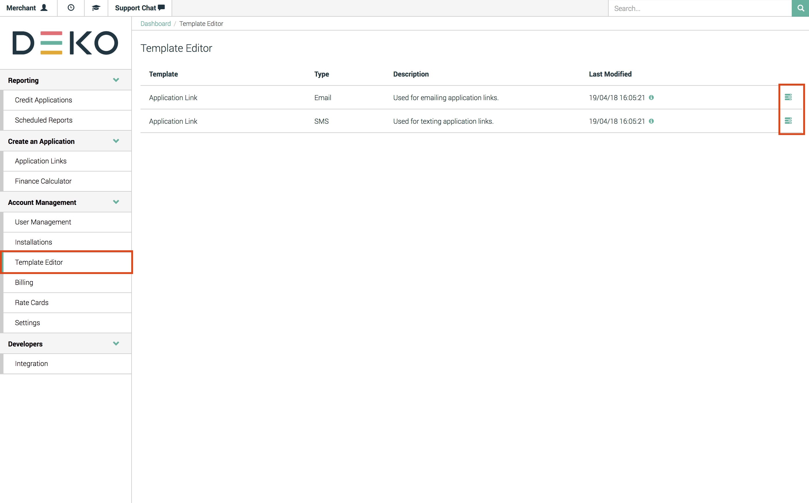
Task: Collapse the Account Management section
Action: [116, 202]
